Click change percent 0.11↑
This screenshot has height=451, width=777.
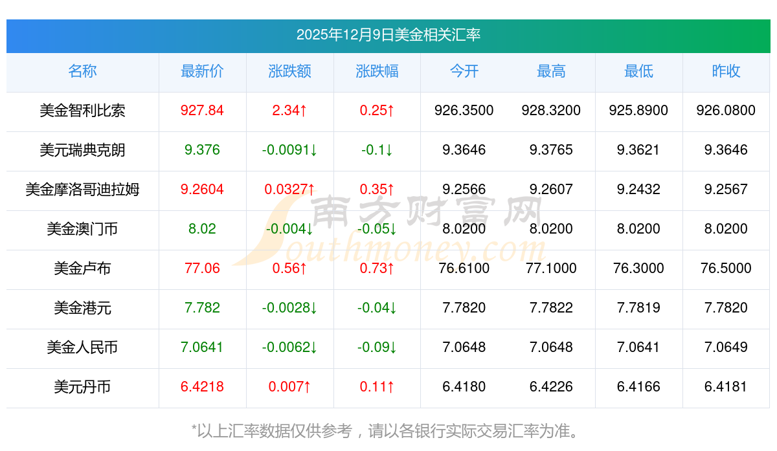point(377,387)
